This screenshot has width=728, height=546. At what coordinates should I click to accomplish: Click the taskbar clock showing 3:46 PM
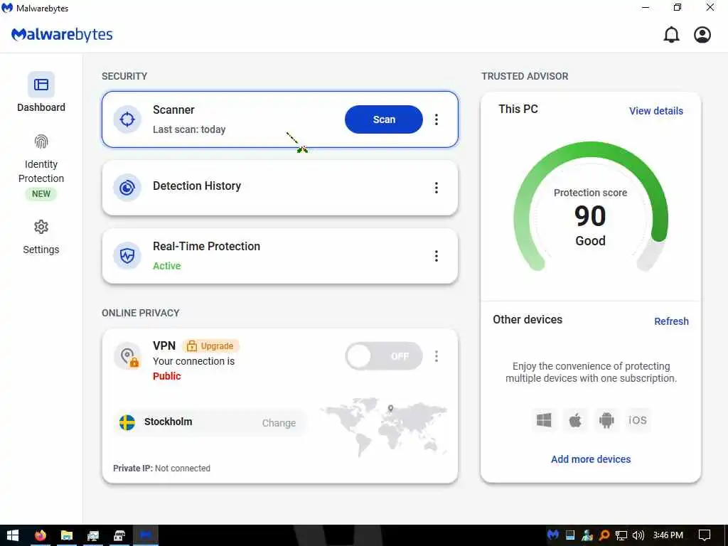click(x=668, y=535)
